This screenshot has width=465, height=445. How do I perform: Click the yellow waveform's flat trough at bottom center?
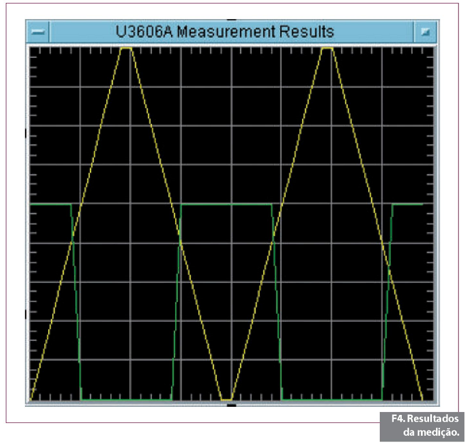[227, 399]
